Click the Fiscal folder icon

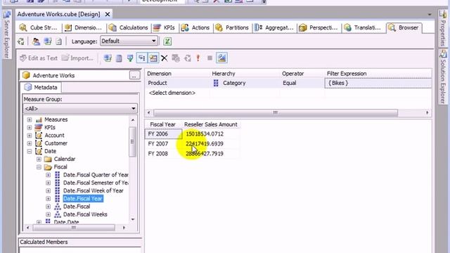tap(48, 167)
